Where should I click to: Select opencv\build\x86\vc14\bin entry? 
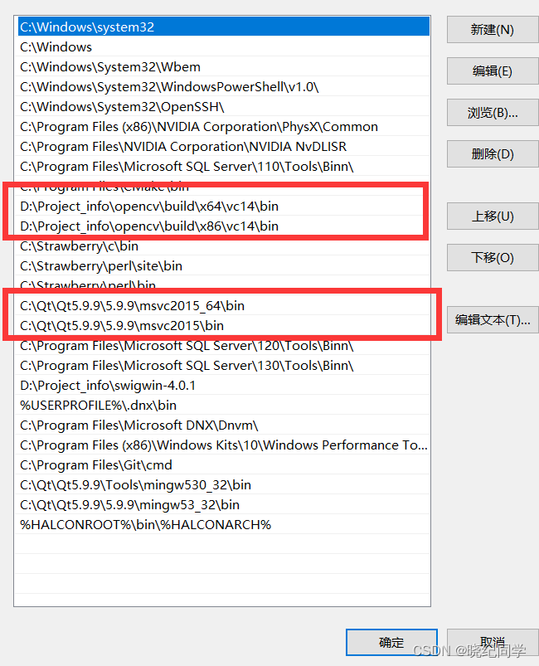point(223,226)
